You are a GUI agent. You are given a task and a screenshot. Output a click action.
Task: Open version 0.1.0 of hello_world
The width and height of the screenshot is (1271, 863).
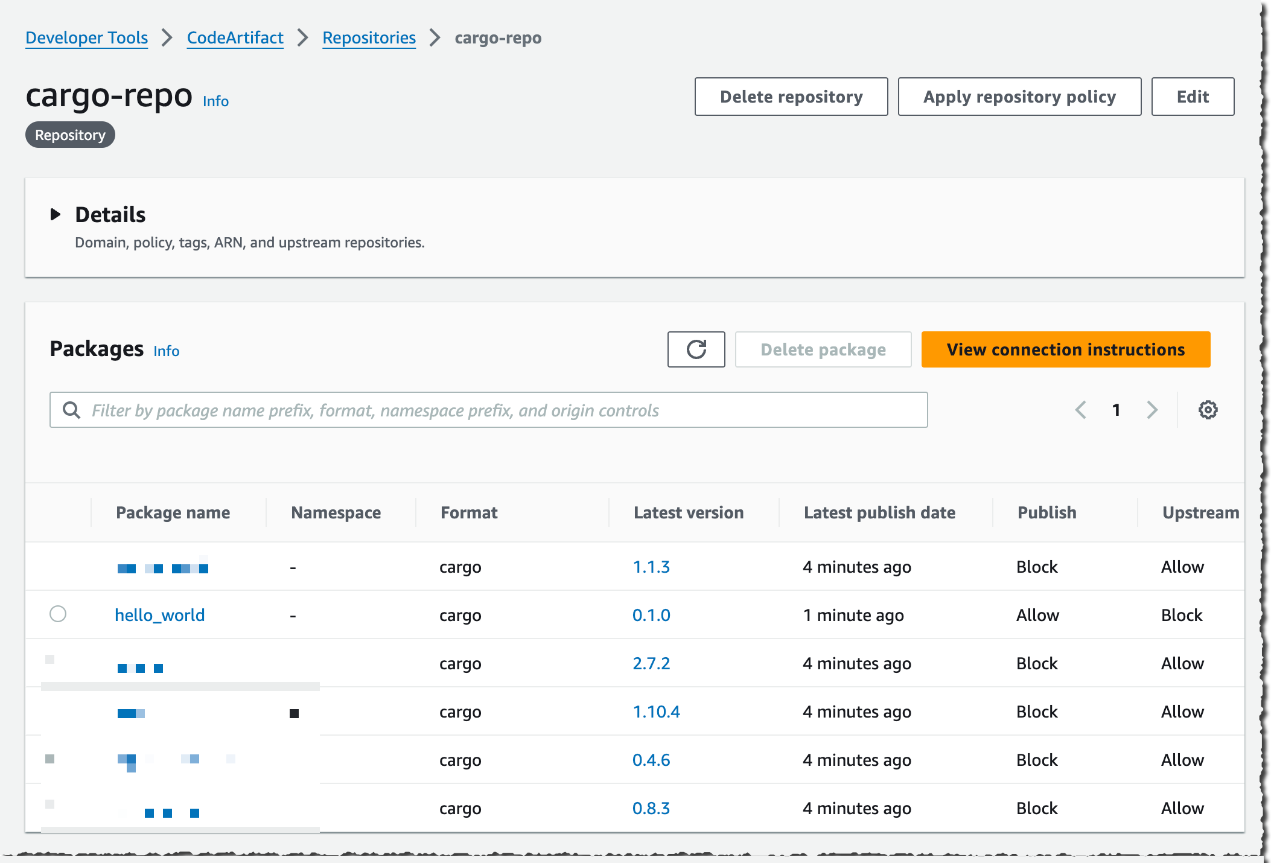point(651,614)
